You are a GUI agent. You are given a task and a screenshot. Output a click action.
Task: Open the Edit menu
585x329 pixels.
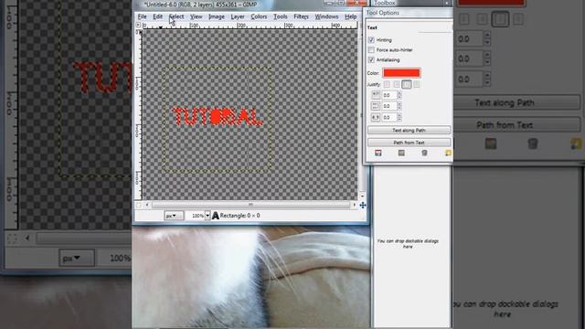(158, 16)
